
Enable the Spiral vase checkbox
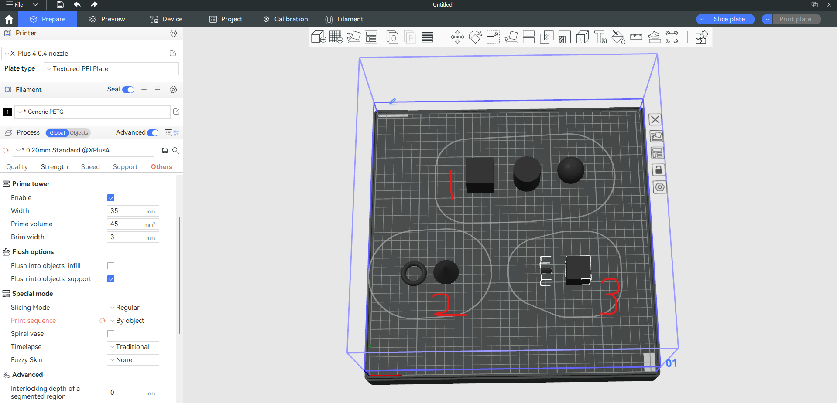pyautogui.click(x=111, y=334)
